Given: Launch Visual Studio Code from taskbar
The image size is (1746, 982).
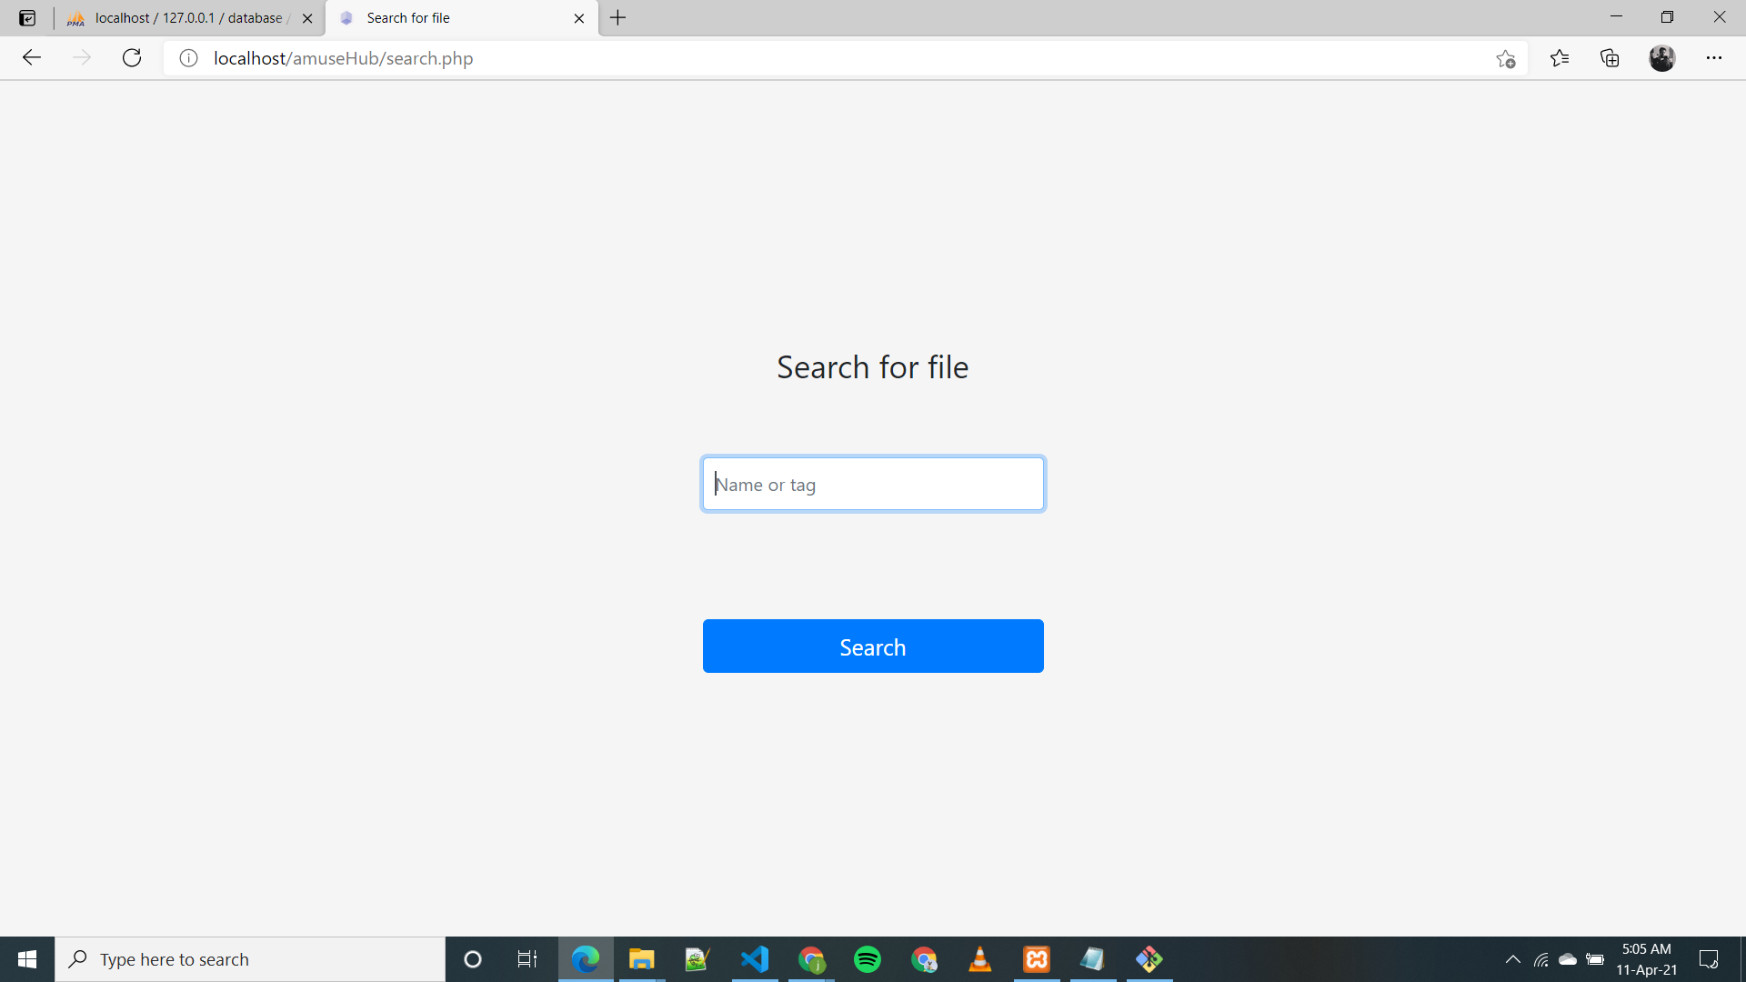Looking at the screenshot, I should click(755, 959).
